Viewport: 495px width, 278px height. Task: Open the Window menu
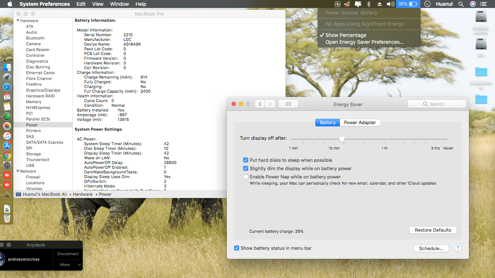119,4
